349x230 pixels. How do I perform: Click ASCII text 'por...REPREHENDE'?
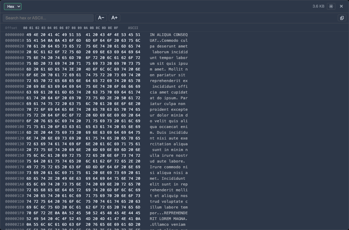pyautogui.click(x=169, y=213)
